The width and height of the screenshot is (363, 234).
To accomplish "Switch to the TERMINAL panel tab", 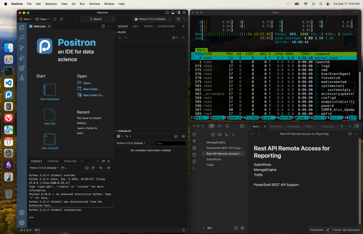I will tap(53, 161).
